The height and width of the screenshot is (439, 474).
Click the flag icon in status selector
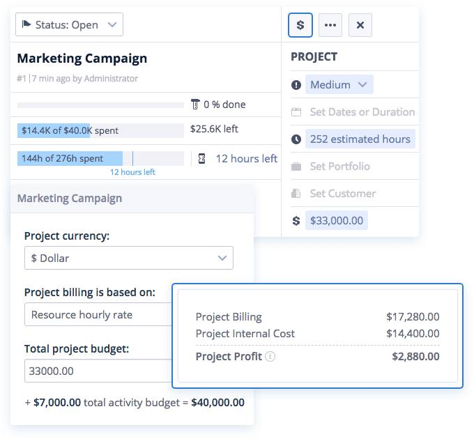[x=26, y=24]
